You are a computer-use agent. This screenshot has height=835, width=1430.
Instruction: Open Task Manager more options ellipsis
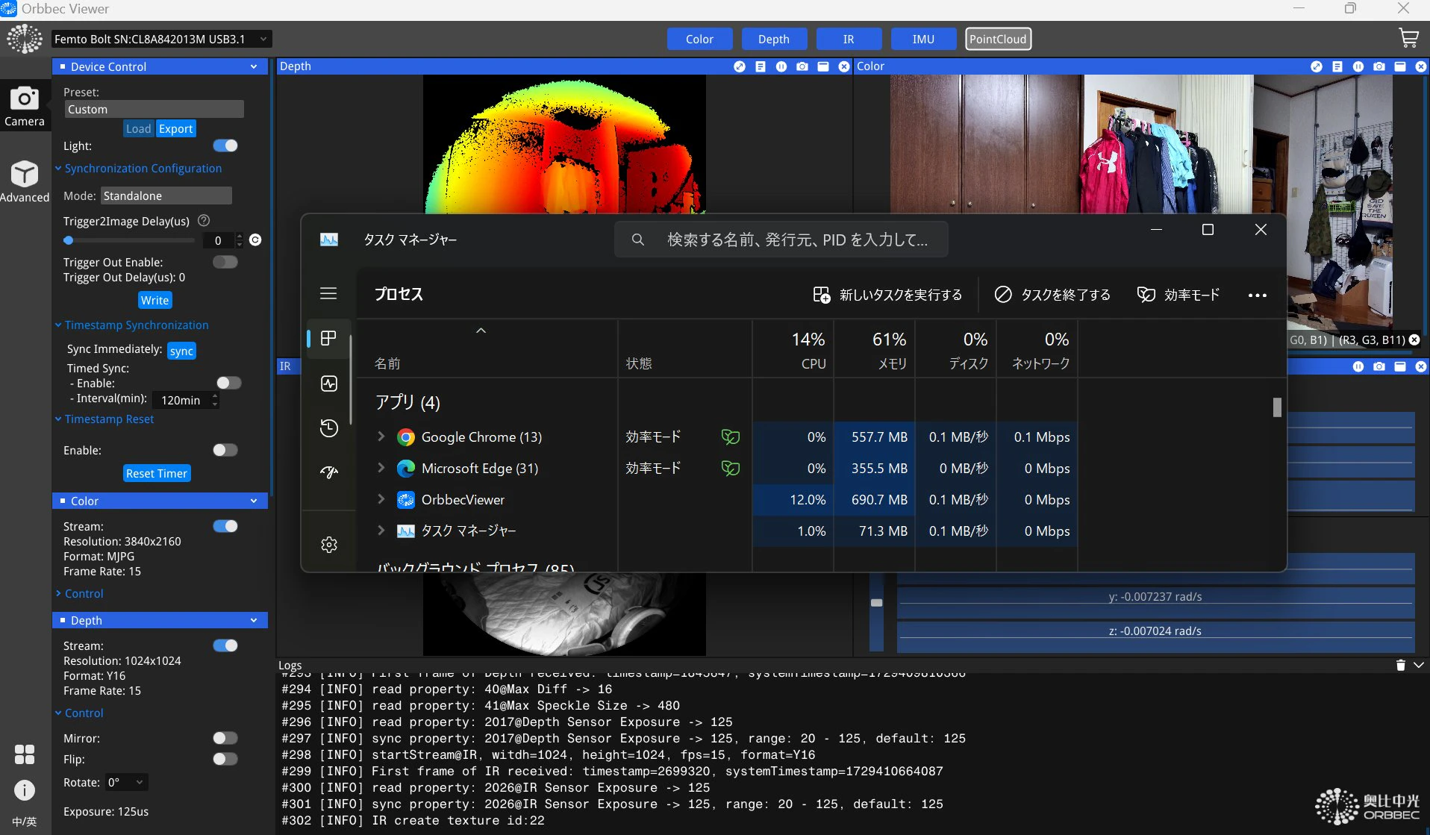pyautogui.click(x=1258, y=295)
